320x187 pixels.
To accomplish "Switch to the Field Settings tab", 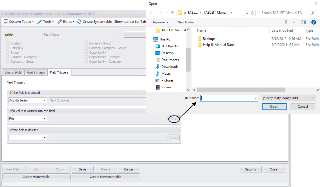I will coord(36,72).
